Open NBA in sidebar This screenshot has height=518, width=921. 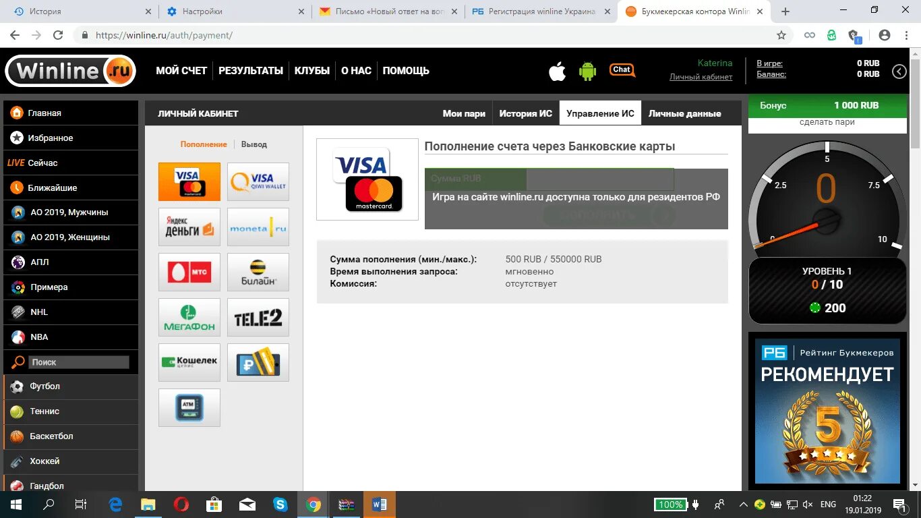click(71, 337)
